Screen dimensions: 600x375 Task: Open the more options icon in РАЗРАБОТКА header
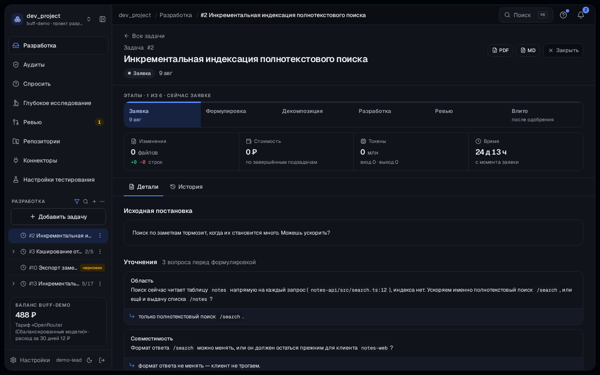102,201
